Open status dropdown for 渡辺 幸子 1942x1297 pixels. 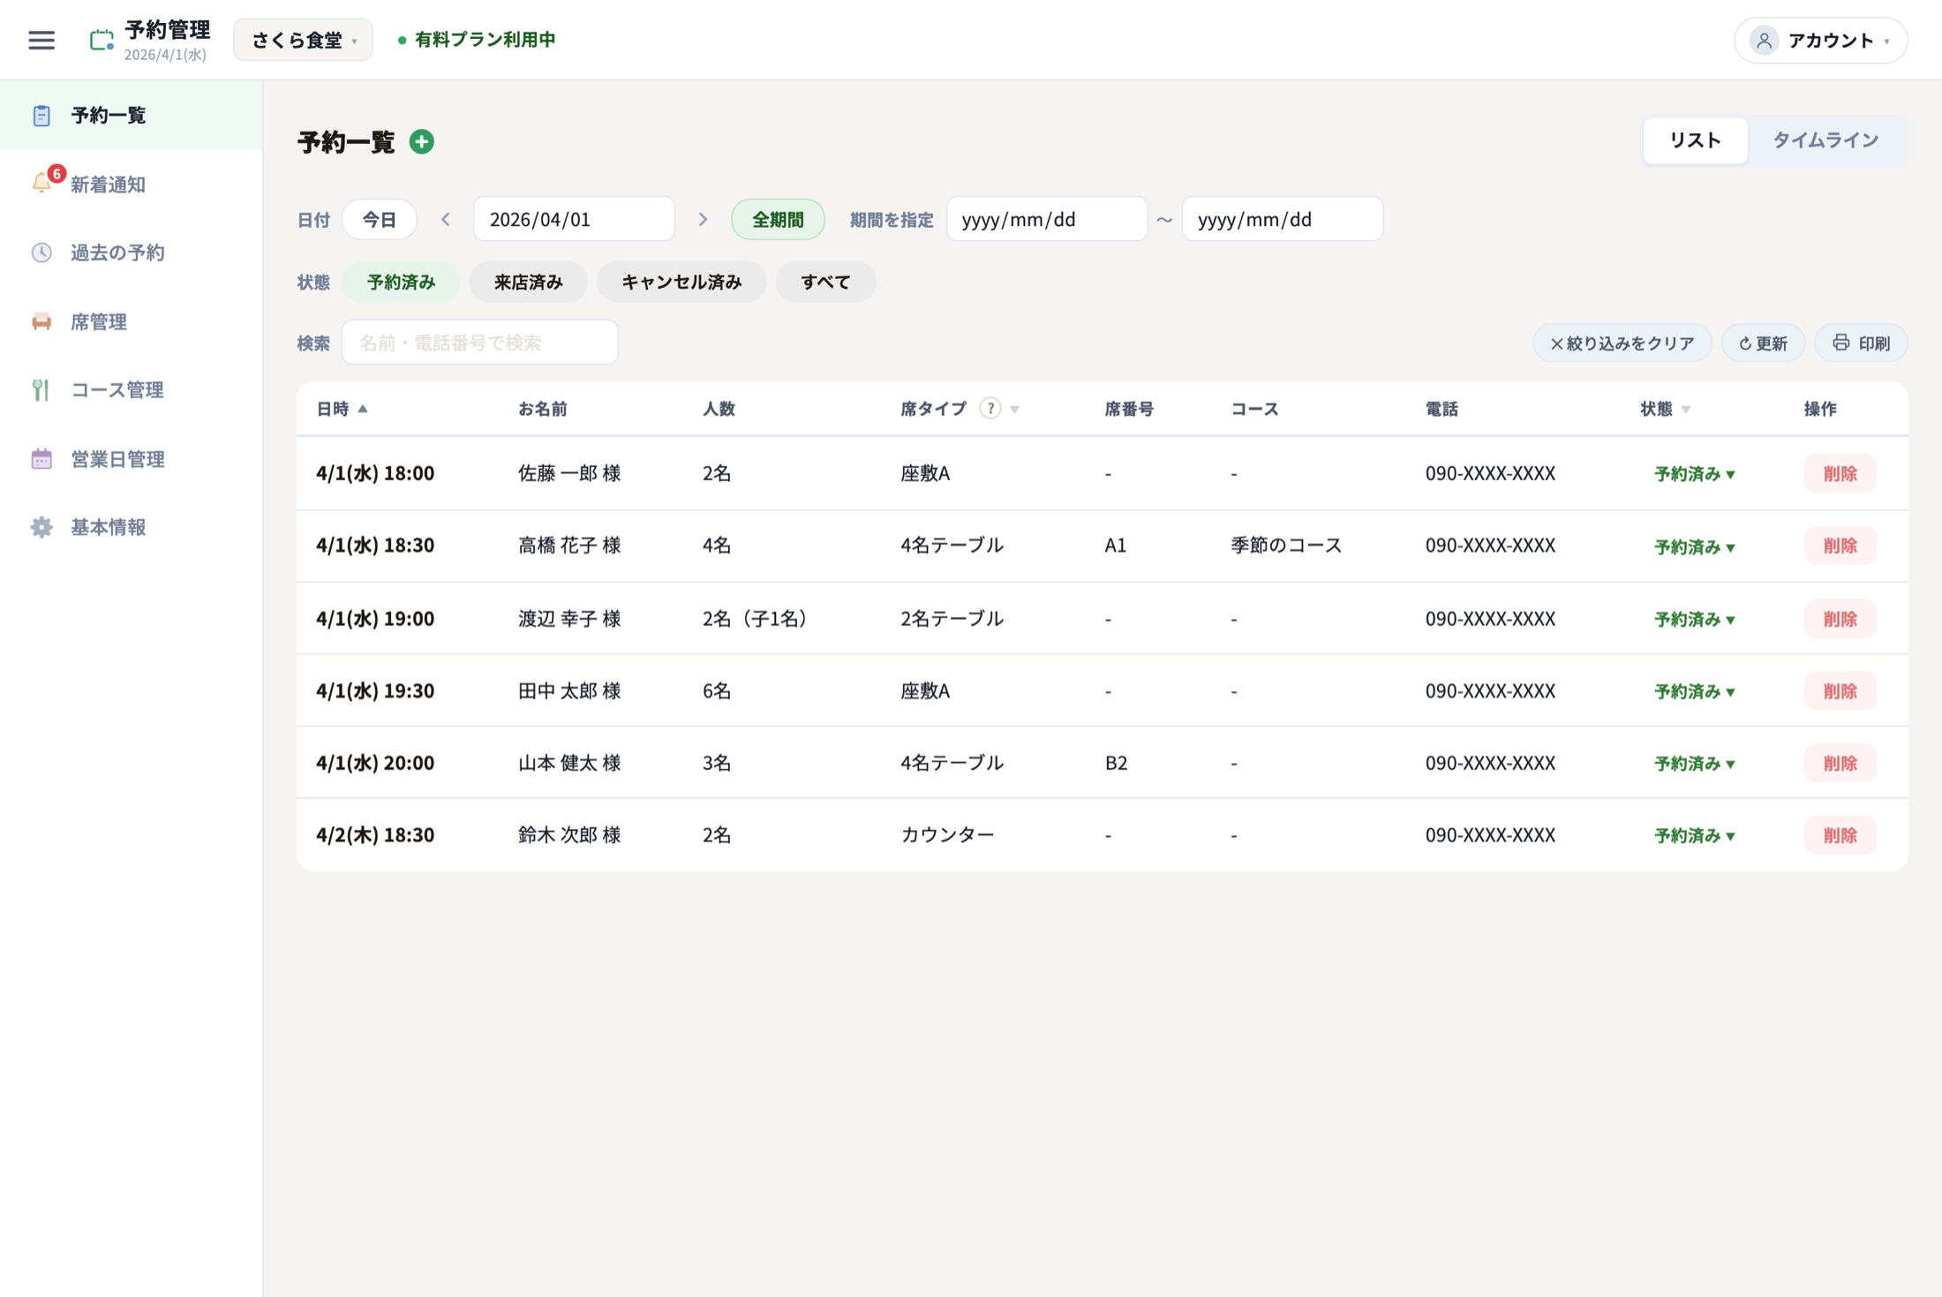click(1695, 619)
